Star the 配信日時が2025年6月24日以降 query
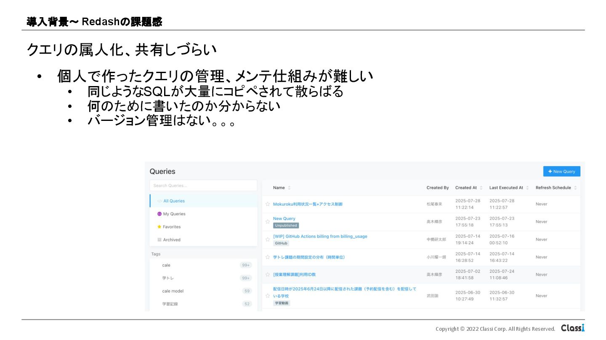 [x=268, y=296]
